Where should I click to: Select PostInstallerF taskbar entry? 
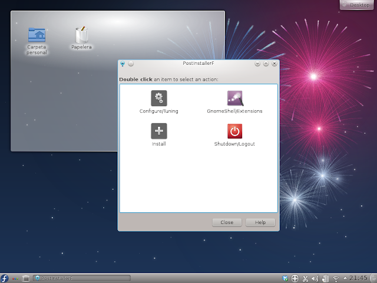pos(82,278)
